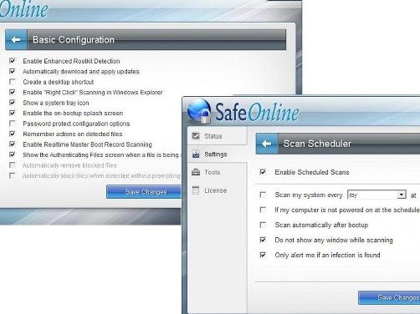
Task: Click 'Password protect configuration options' text
Action: tap(76, 124)
